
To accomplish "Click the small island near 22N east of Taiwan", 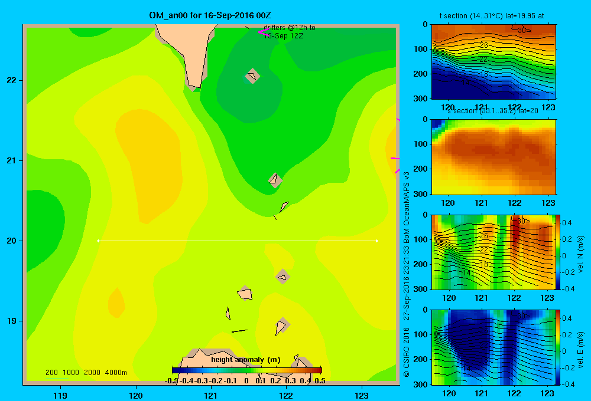I will [x=252, y=76].
